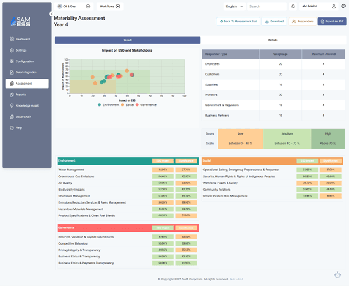This screenshot has width=349, height=286.
Task: Toggle Social series in chart legend
Action: coord(128,105)
